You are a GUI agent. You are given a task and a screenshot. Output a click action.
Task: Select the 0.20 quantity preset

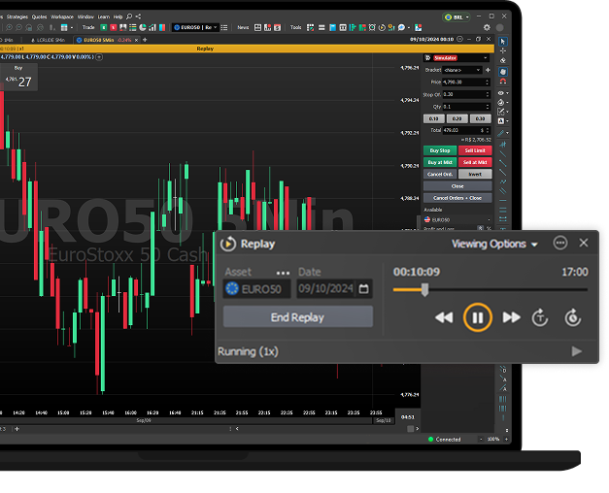[457, 118]
